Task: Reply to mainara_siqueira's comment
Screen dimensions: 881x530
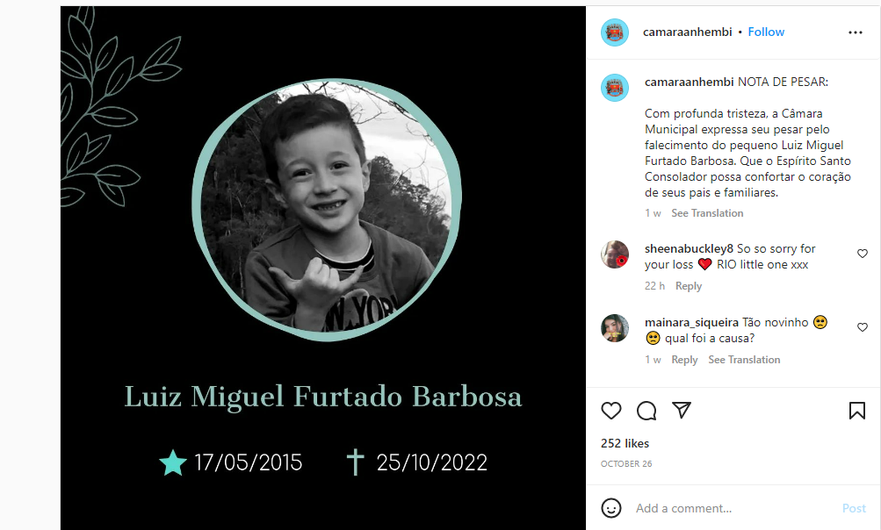Action: click(x=684, y=360)
